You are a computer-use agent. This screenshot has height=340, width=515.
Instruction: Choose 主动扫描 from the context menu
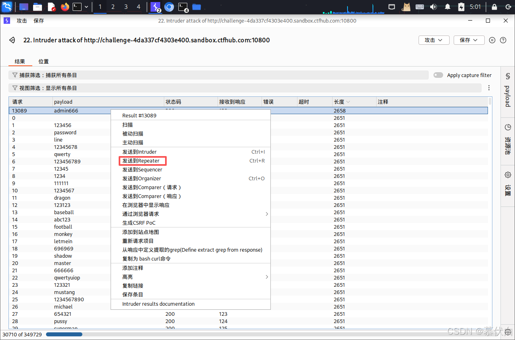(x=191, y=142)
